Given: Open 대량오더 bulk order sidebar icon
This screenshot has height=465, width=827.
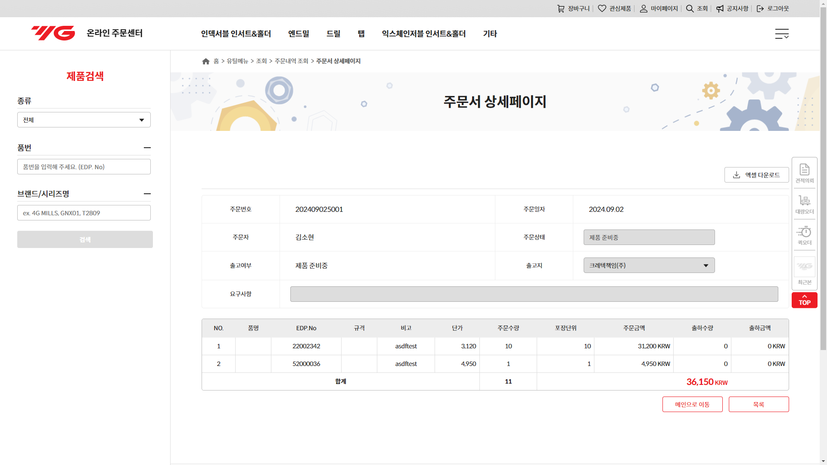Looking at the screenshot, I should pos(804,205).
